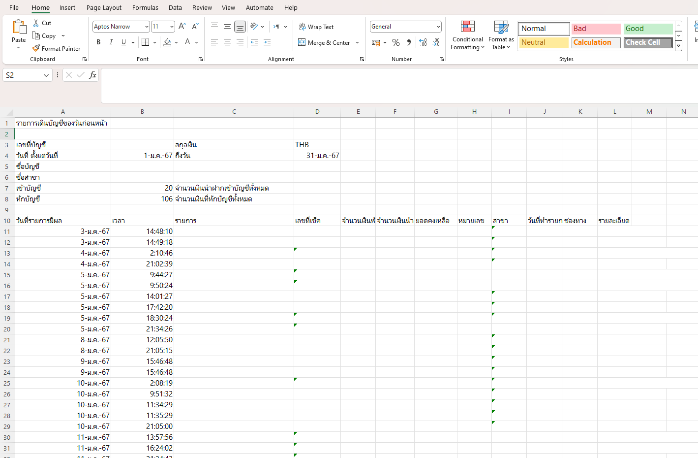The height and width of the screenshot is (458, 698).
Task: Toggle bottom align button
Action: pos(240,27)
